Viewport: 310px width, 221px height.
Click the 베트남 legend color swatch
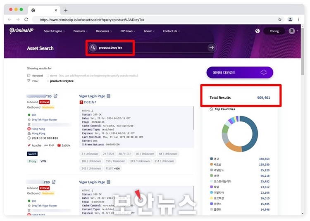coord(211,164)
